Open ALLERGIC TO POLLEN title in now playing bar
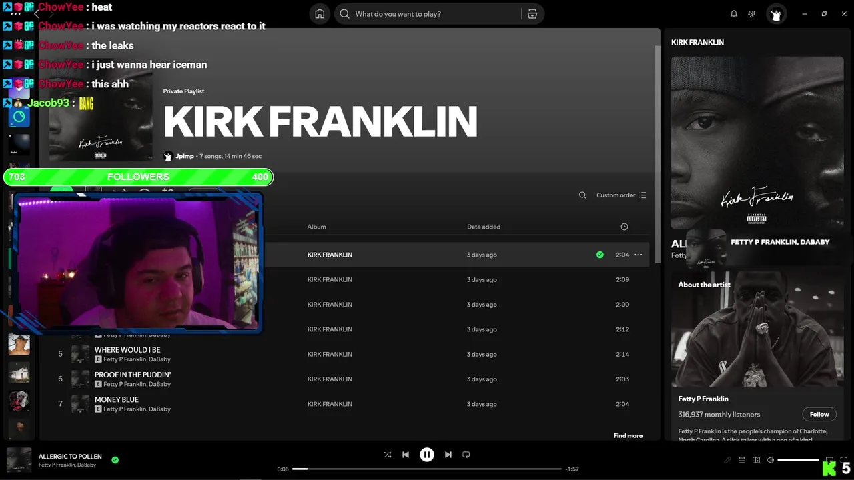The width and height of the screenshot is (854, 480). coord(70,457)
